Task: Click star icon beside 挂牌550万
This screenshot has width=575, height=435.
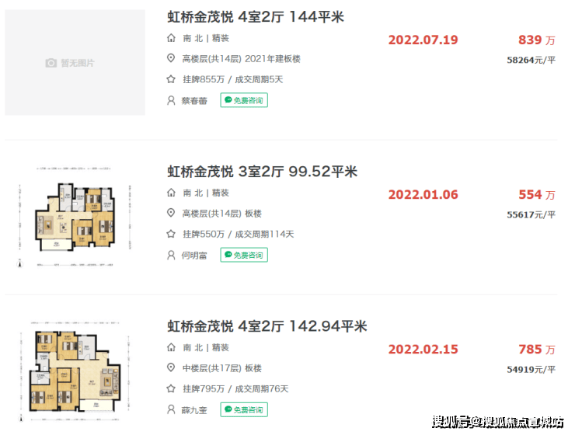Action: click(x=171, y=234)
